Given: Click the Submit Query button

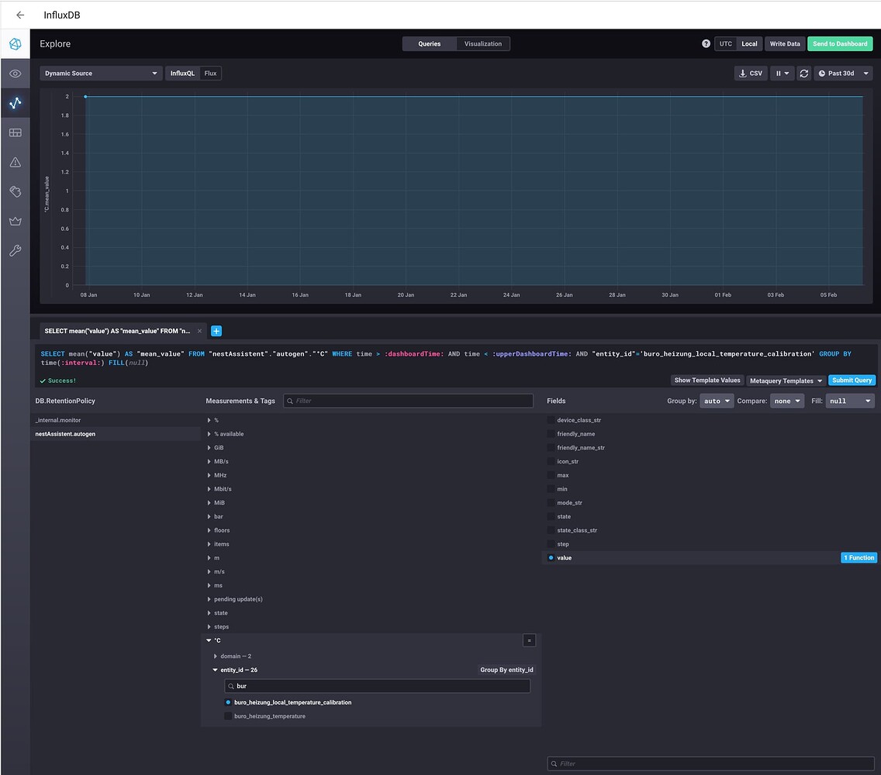Looking at the screenshot, I should pyautogui.click(x=852, y=380).
